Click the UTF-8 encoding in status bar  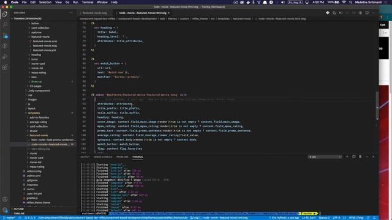[336, 218]
